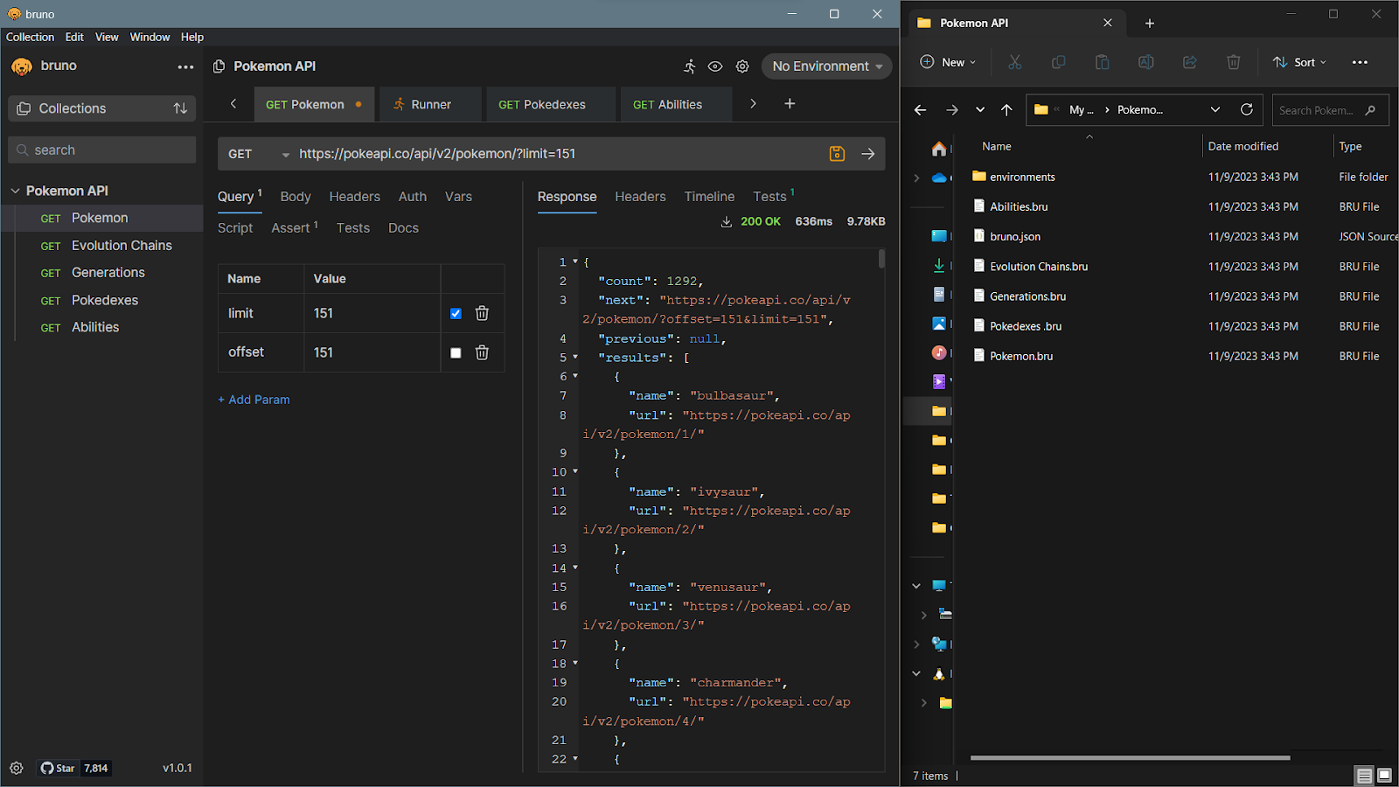Add a new File Explorer tab
This screenshot has width=1399, height=787.
pyautogui.click(x=1150, y=24)
